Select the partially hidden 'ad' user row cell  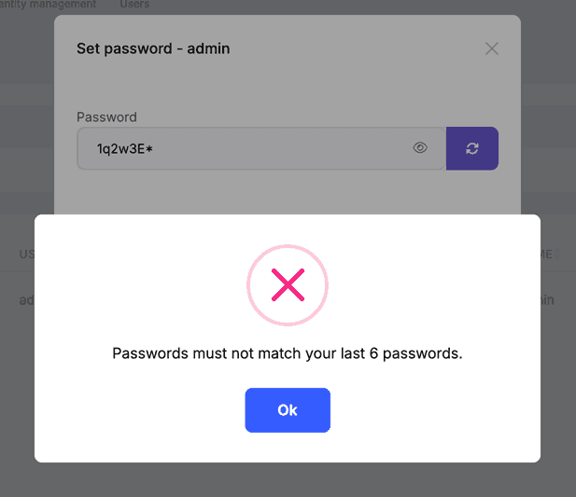coord(27,300)
